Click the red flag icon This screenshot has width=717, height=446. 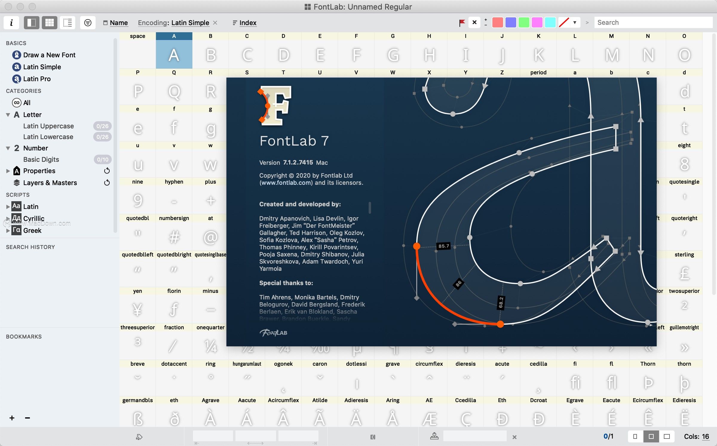(x=462, y=23)
